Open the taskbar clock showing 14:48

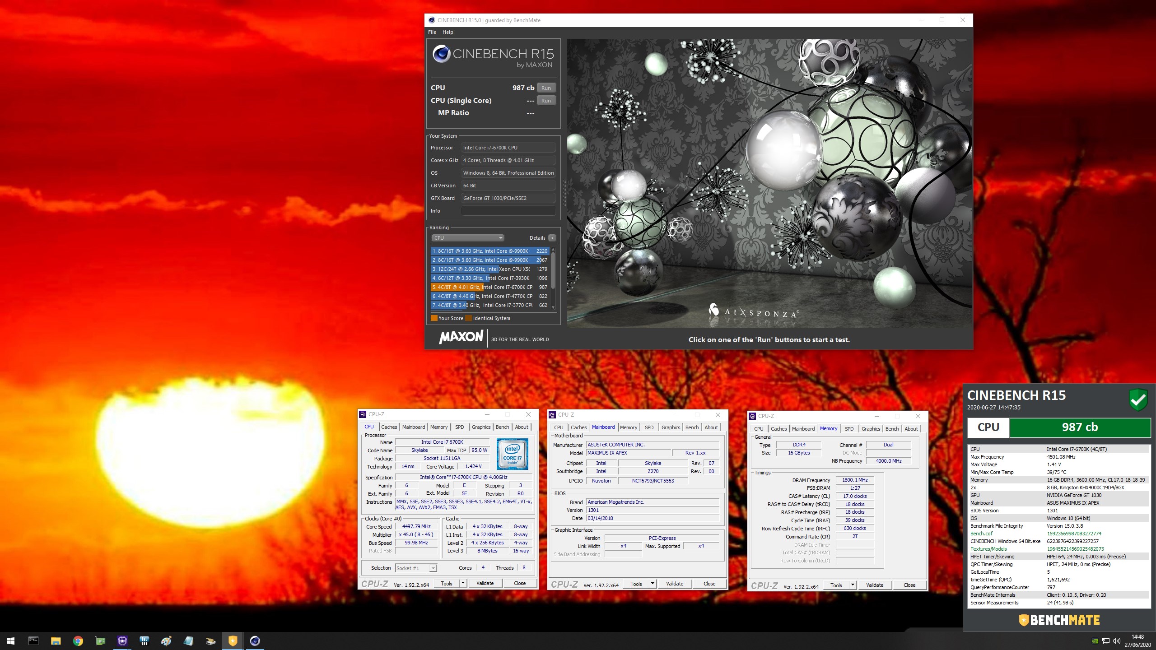(1137, 641)
